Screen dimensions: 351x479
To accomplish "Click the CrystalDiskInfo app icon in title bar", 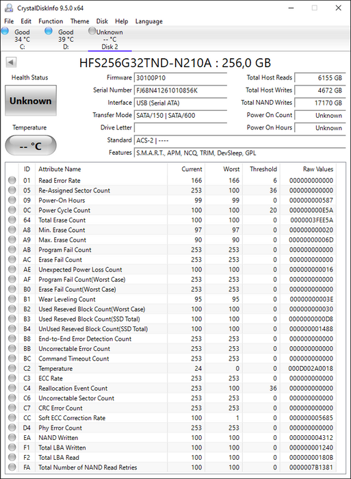I will [x=9, y=8].
